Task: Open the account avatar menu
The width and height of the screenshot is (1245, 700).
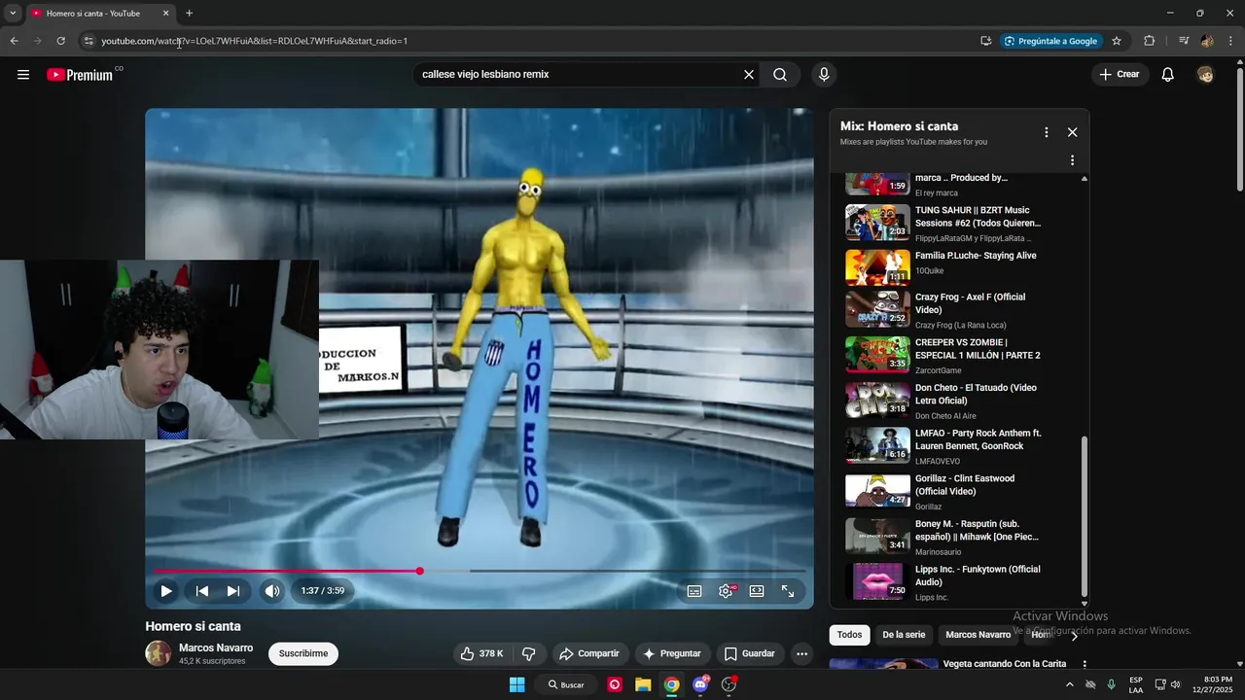Action: [x=1206, y=75]
